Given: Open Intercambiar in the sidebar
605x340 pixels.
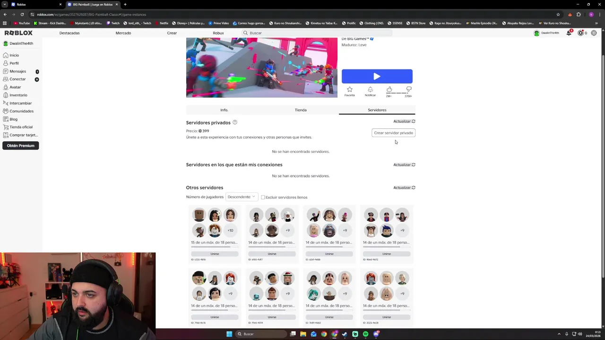Looking at the screenshot, I should [17, 103].
